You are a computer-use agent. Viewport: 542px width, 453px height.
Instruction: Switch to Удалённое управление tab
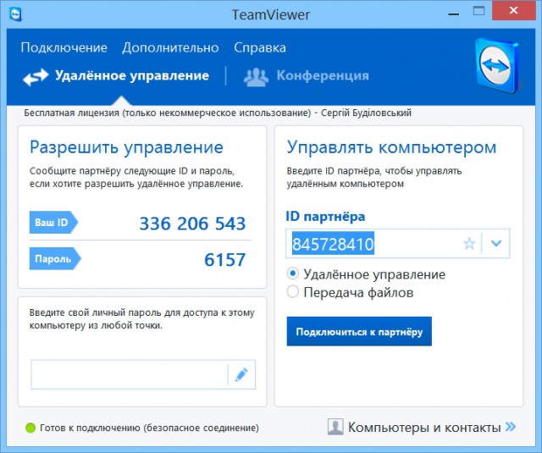[116, 76]
